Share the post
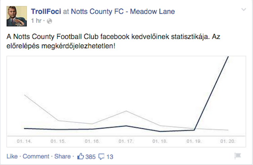The width and height of the screenshot is (253, 165). (62, 157)
